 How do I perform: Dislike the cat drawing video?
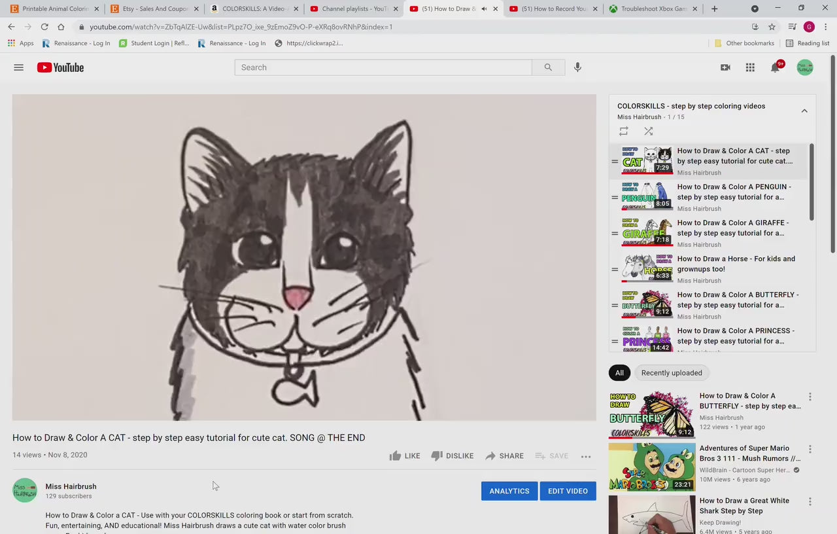[x=453, y=456]
